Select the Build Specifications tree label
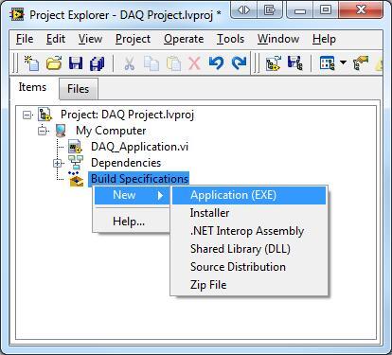This screenshot has height=355, width=392. click(x=139, y=179)
